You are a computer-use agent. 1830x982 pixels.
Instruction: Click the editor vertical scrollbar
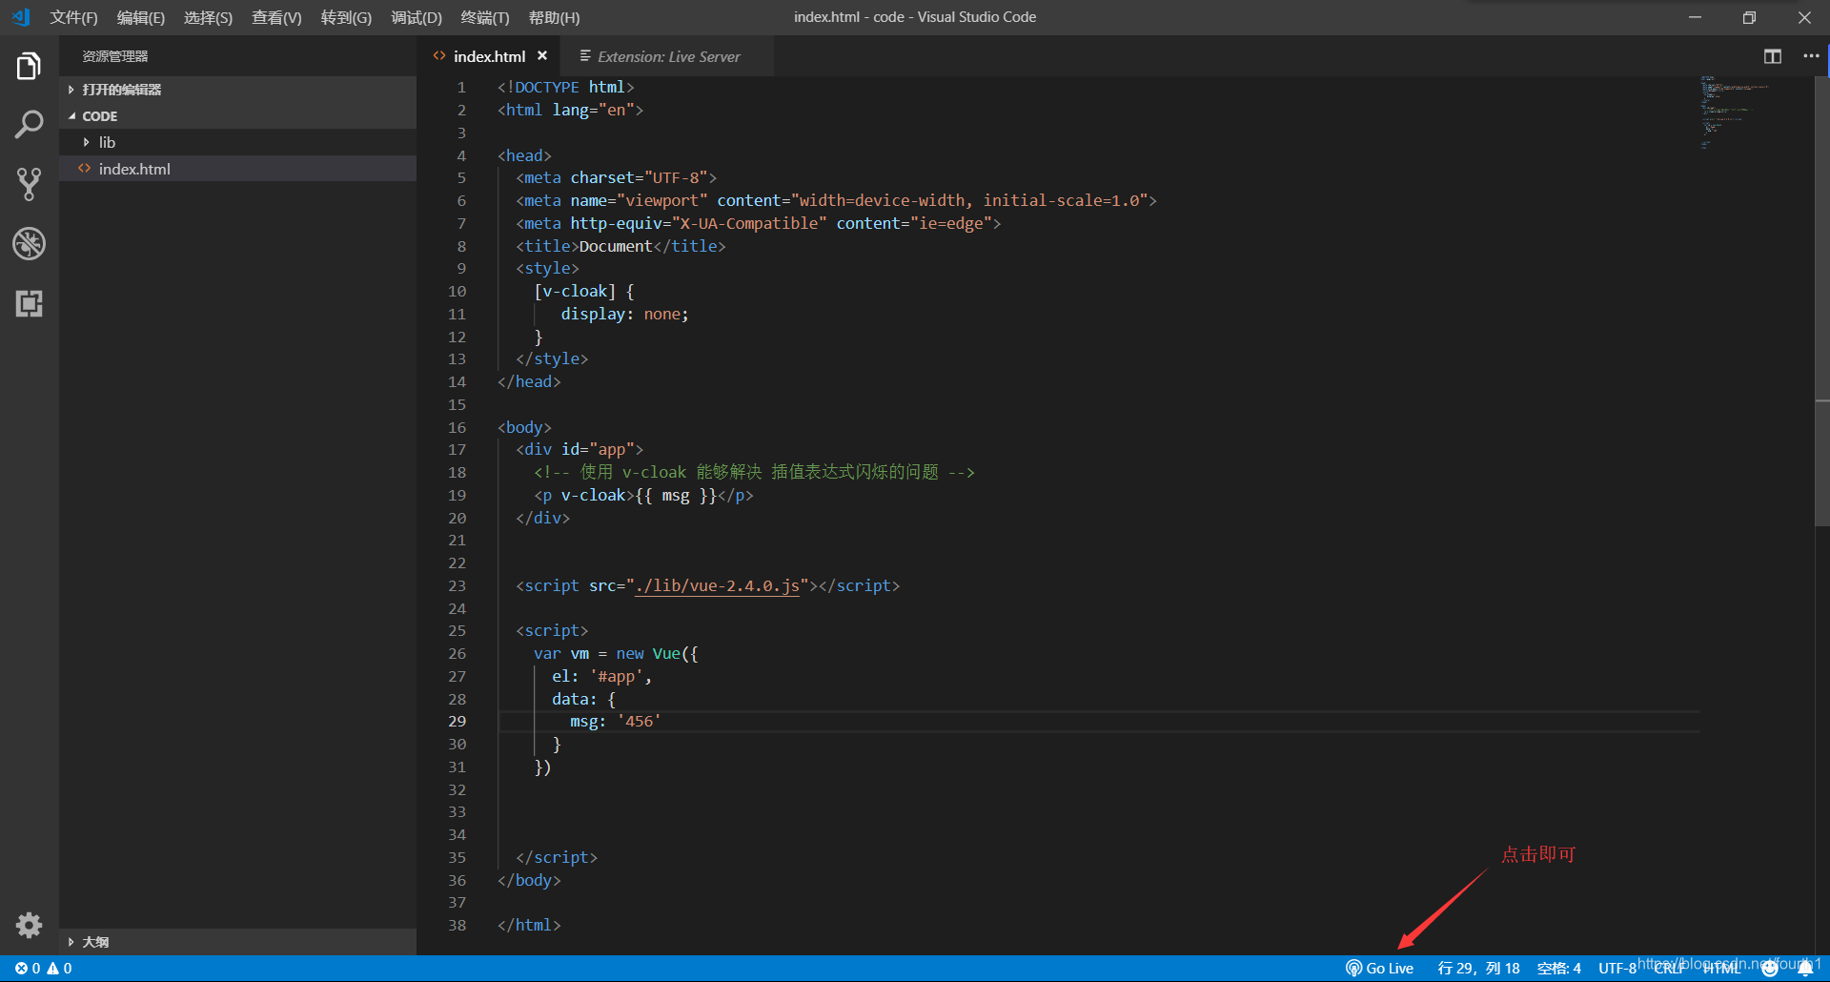(1821, 301)
